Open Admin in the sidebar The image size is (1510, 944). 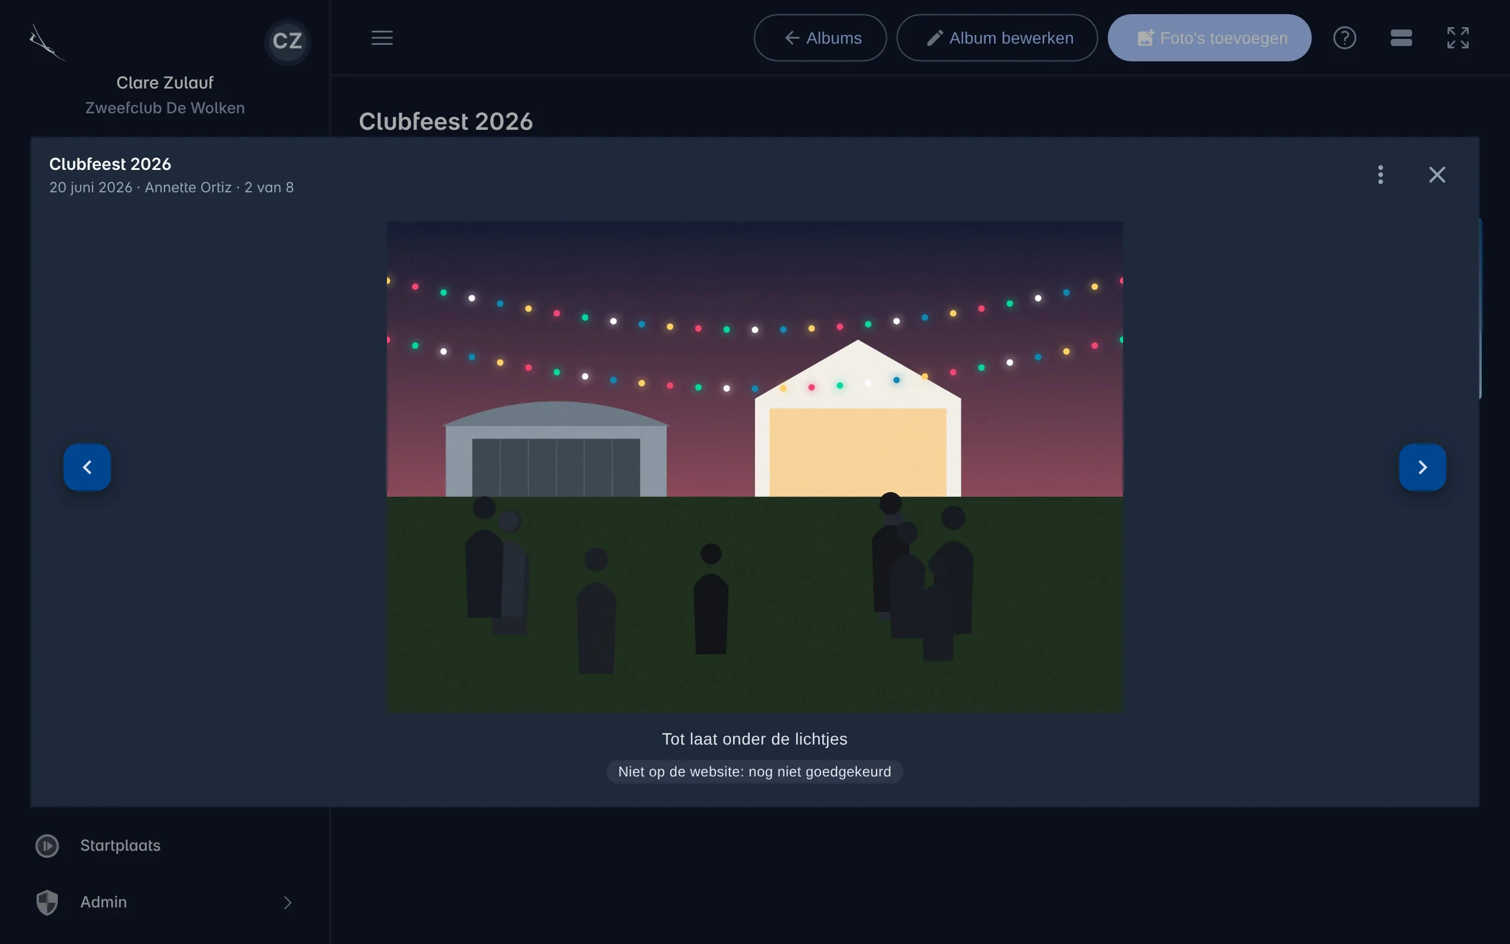165,902
